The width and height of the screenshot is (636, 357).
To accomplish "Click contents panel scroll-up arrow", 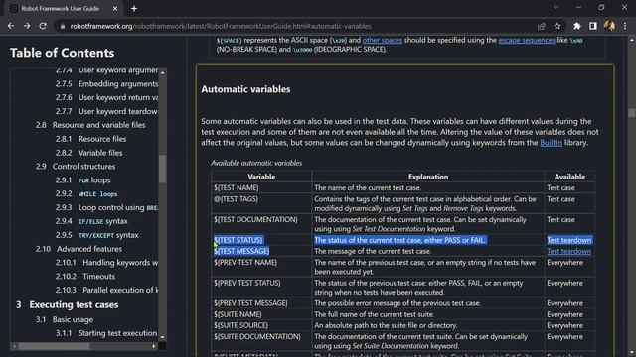I will (x=163, y=72).
